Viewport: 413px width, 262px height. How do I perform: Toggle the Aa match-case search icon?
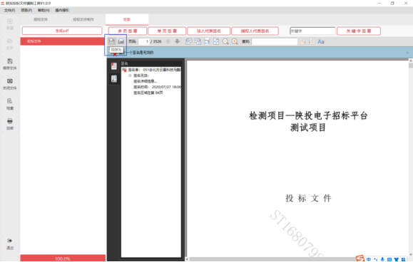tap(321, 41)
